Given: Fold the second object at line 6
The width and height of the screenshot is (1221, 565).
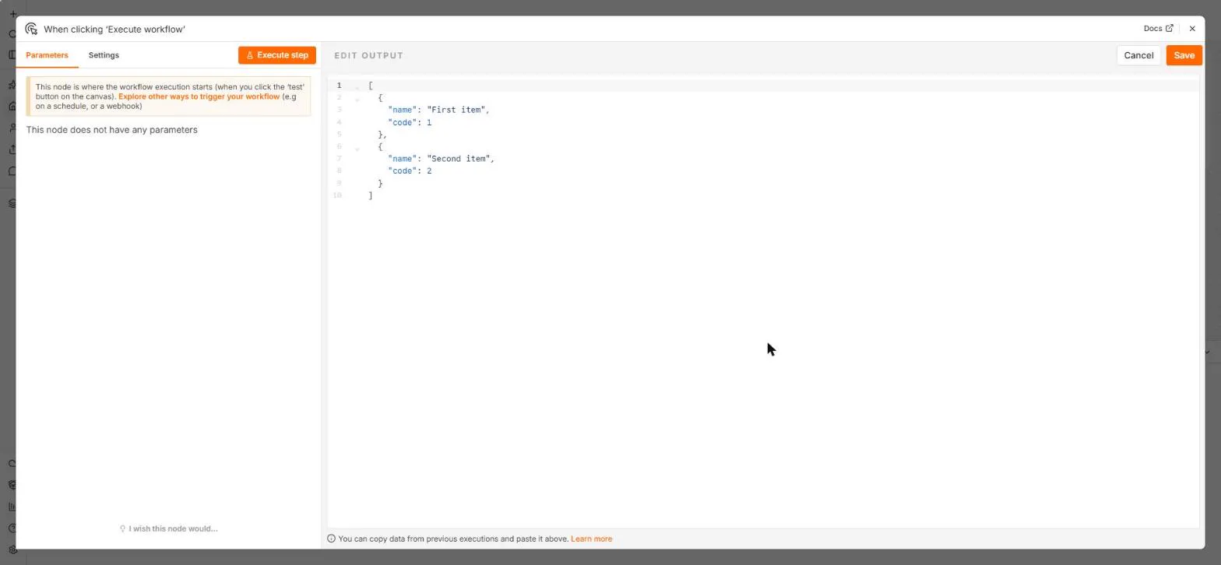Looking at the screenshot, I should coord(357,148).
